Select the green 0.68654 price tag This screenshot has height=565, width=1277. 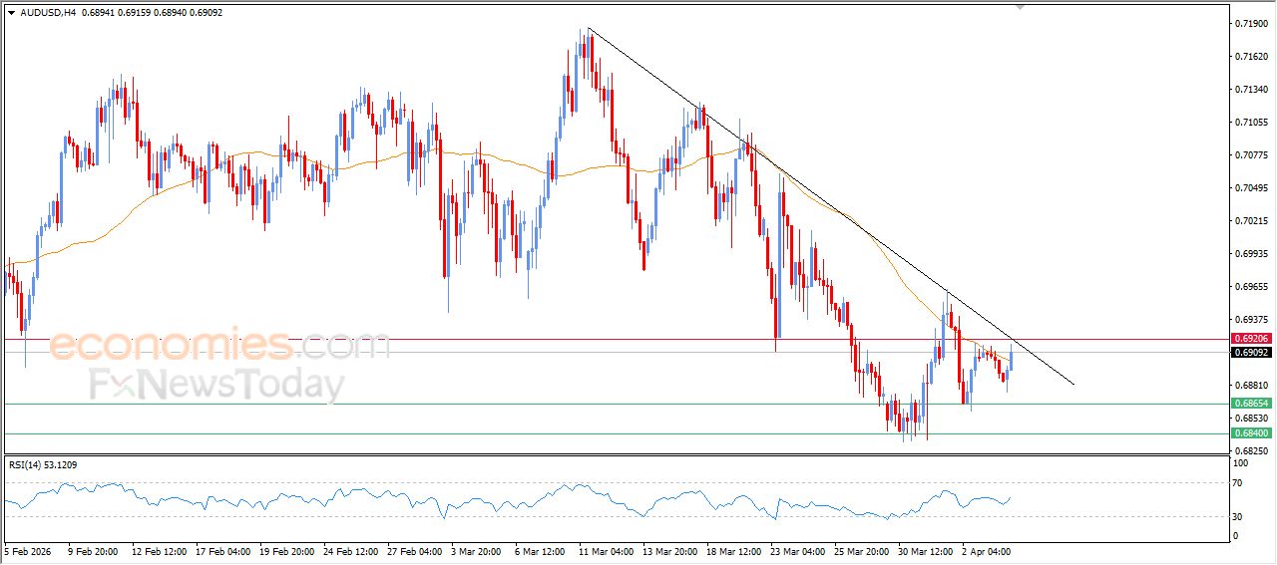click(x=1250, y=404)
